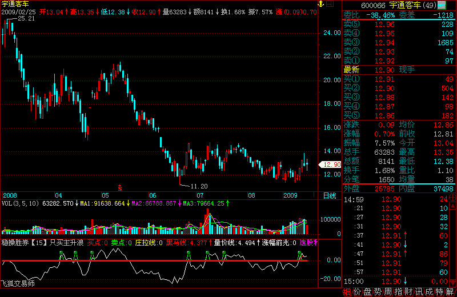Click the 买⑤ bid row at 12.86

398,115
